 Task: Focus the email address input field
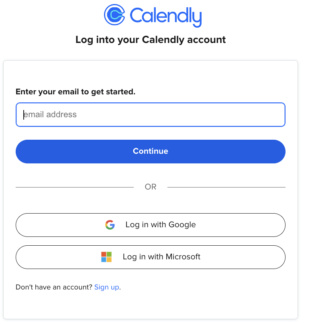pos(151,115)
